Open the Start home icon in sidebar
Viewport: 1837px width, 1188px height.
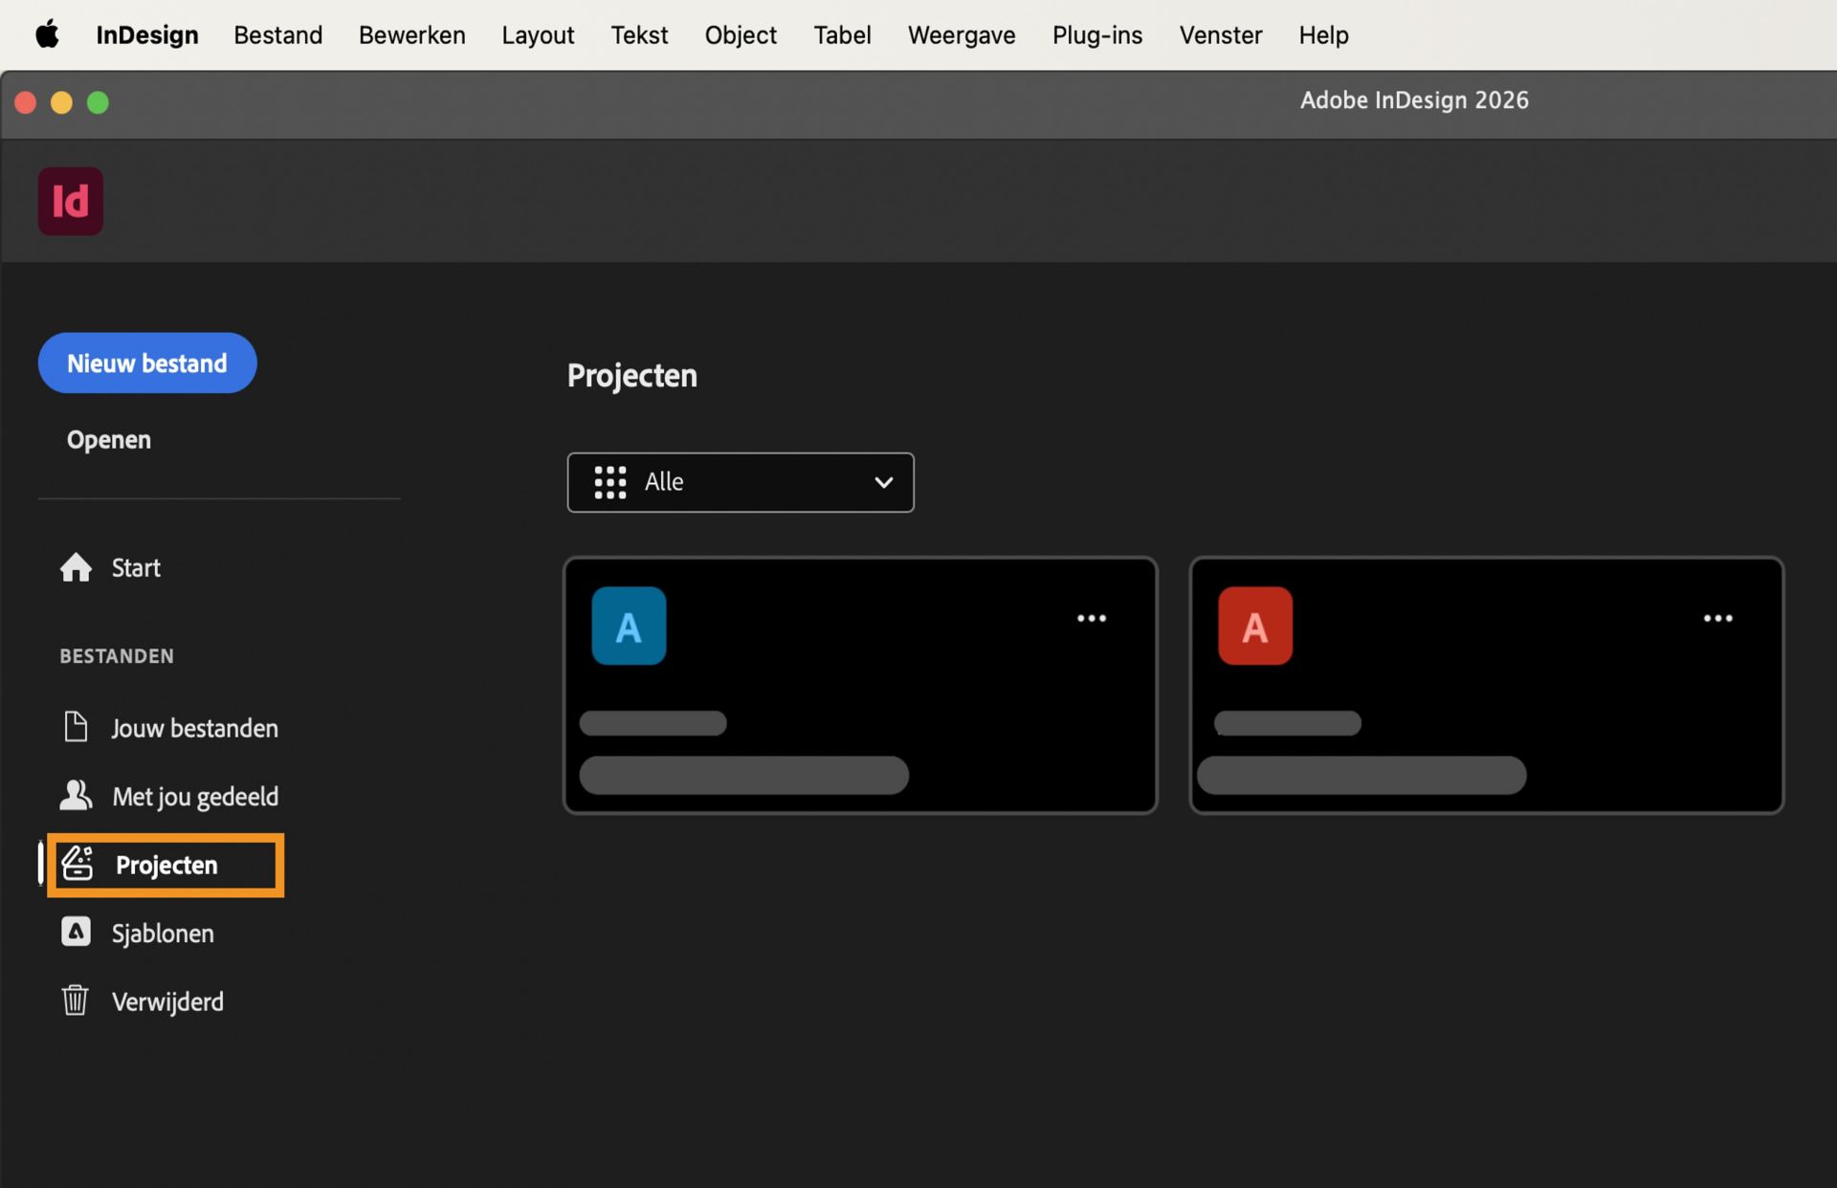[75, 567]
